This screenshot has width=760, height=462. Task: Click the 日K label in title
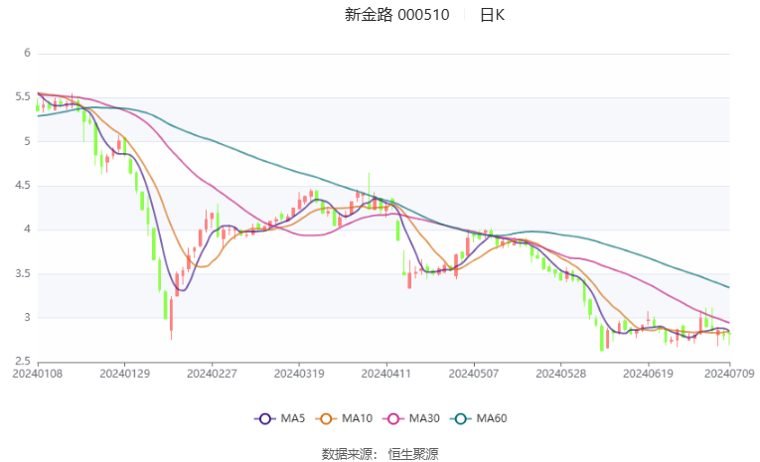click(x=492, y=15)
